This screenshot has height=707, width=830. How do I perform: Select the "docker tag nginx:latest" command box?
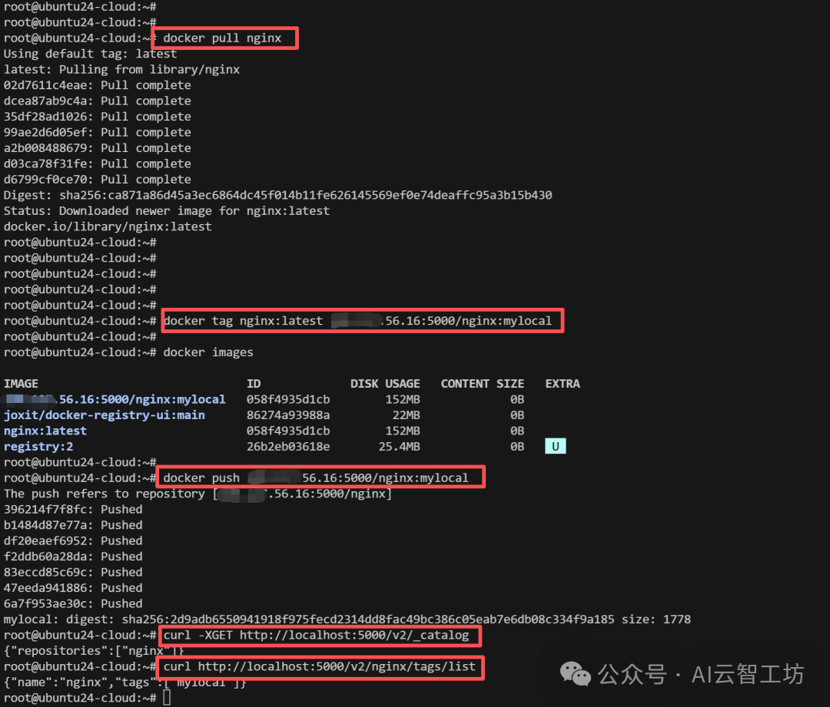click(x=361, y=320)
